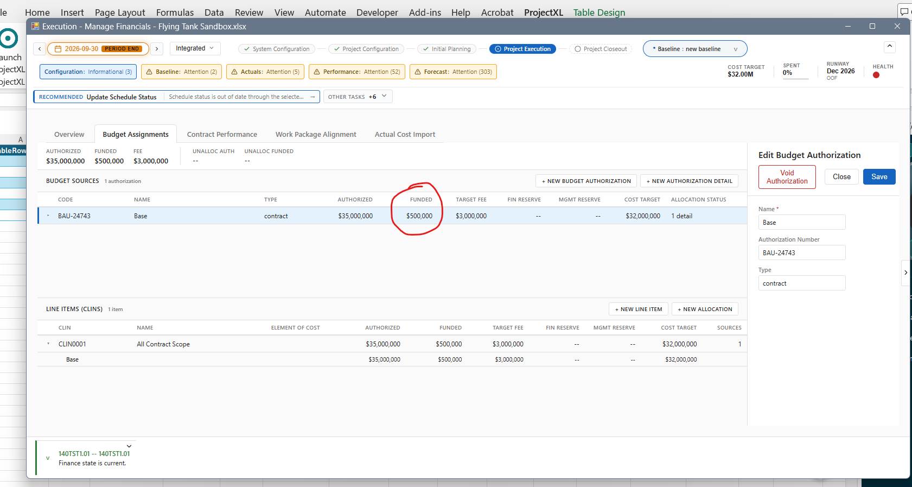Viewport: 912px width, 487px height.
Task: Switch to the Contract Performance tab
Action: pos(222,134)
